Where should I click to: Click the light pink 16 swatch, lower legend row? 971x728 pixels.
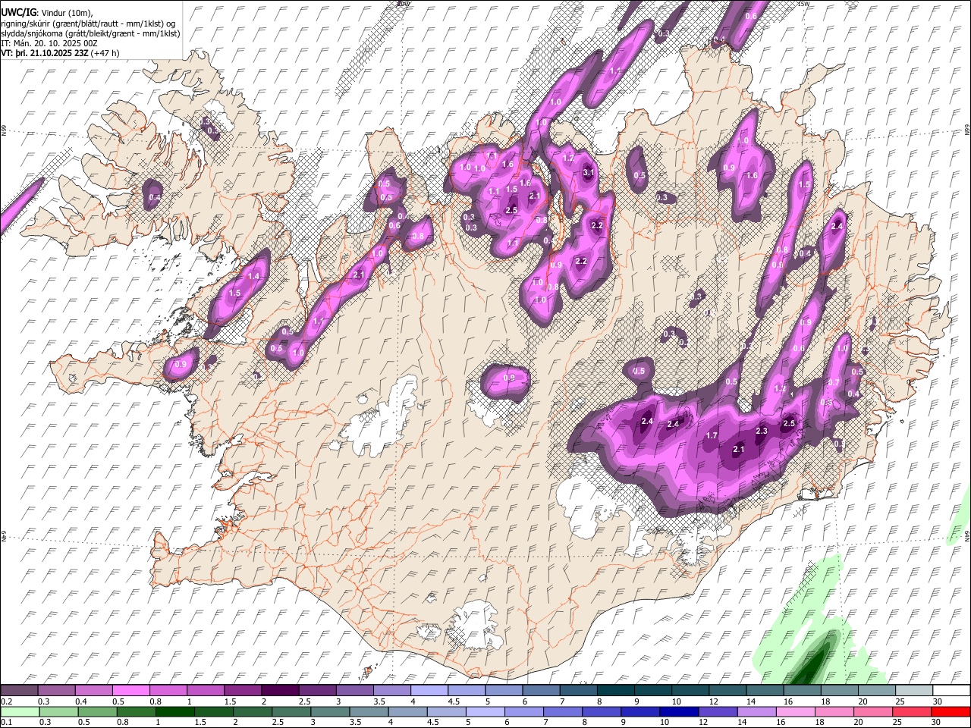click(x=794, y=711)
